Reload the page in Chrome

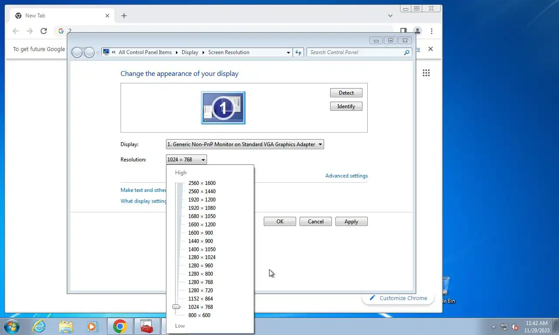(44, 31)
